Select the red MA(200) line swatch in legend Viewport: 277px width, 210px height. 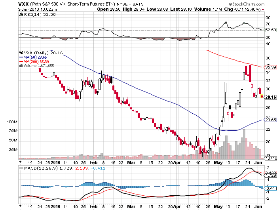point(21,61)
